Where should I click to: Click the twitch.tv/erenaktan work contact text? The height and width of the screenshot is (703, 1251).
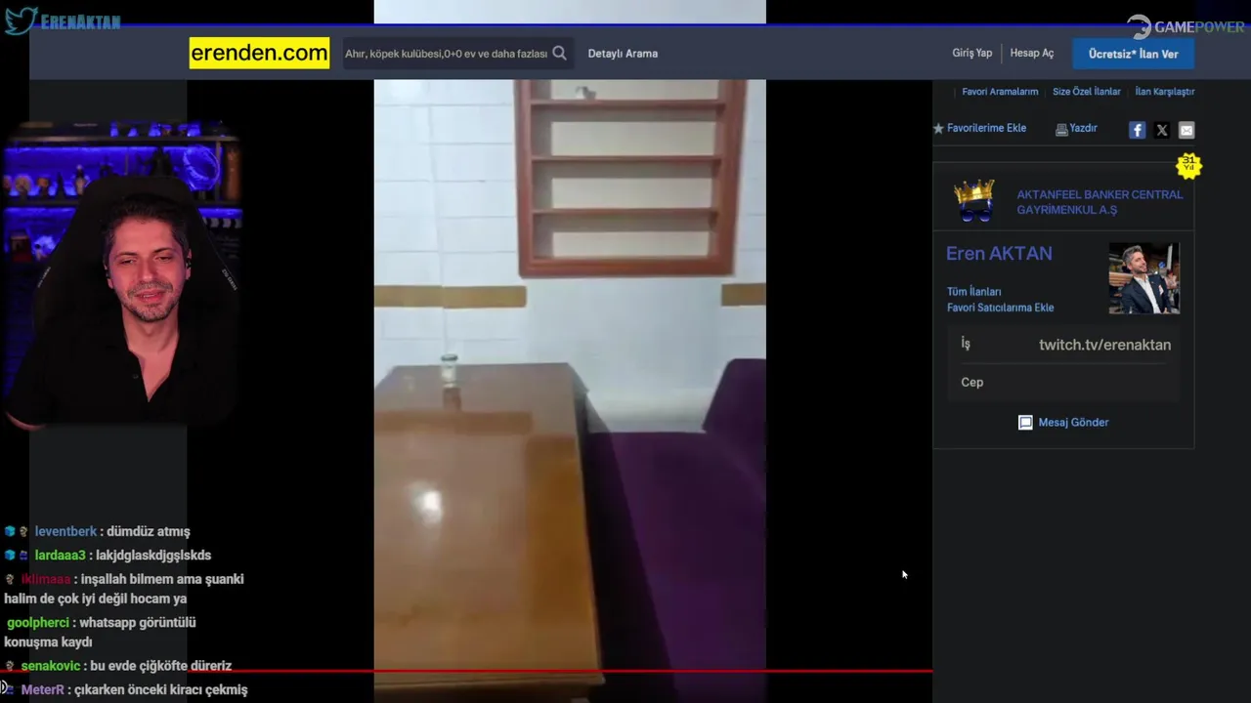(x=1104, y=345)
